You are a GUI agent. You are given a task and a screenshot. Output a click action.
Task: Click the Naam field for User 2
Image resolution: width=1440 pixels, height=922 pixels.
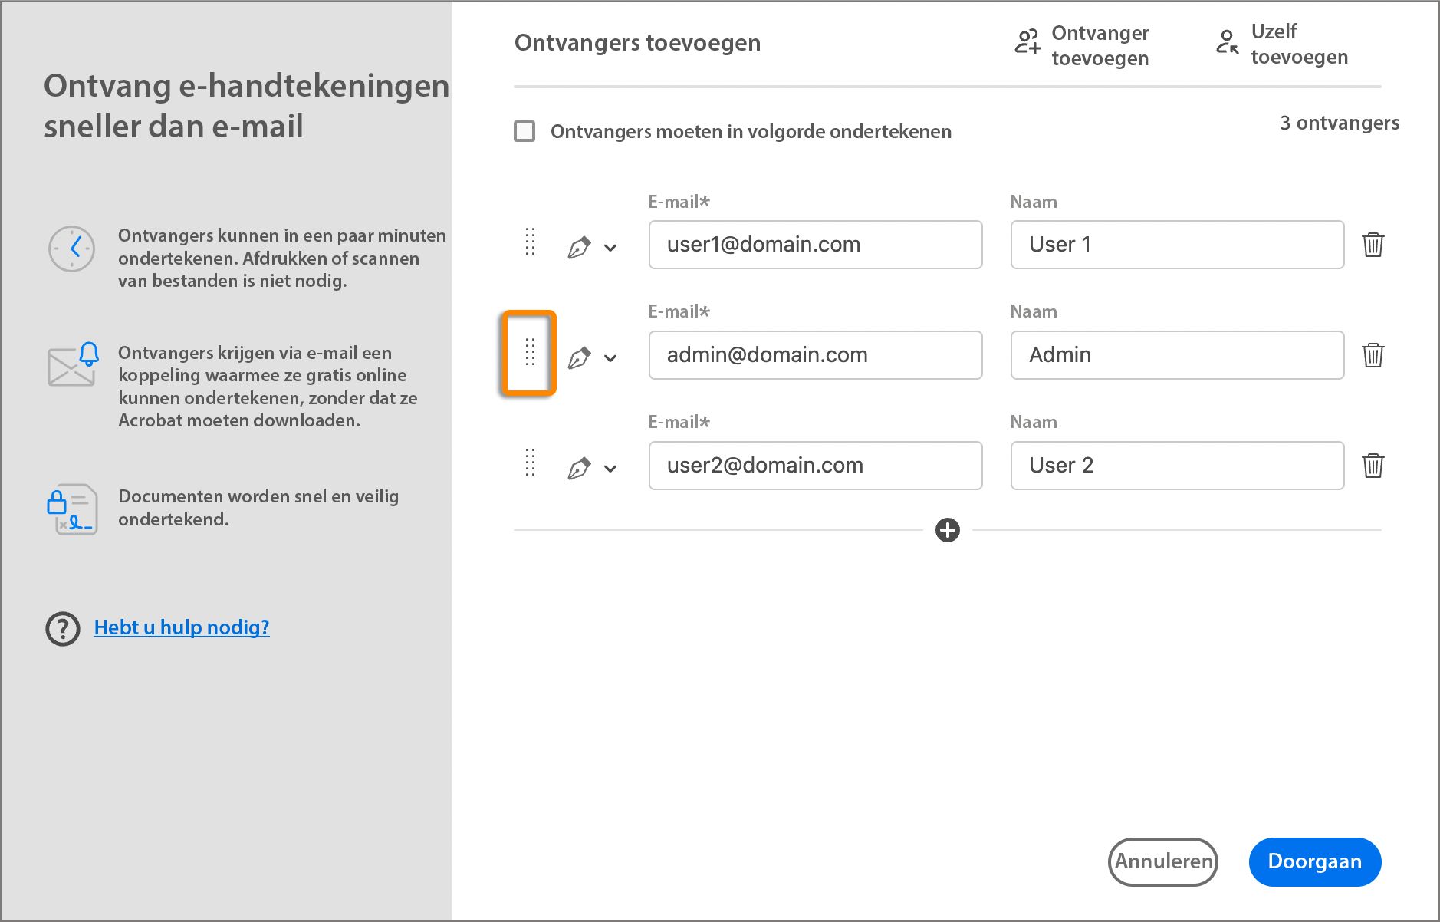[1176, 465]
